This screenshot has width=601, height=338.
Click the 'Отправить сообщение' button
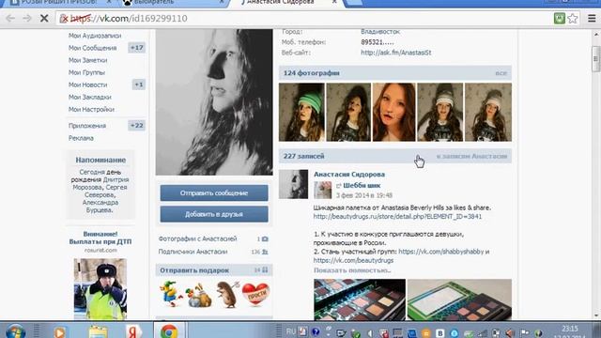[x=214, y=193]
